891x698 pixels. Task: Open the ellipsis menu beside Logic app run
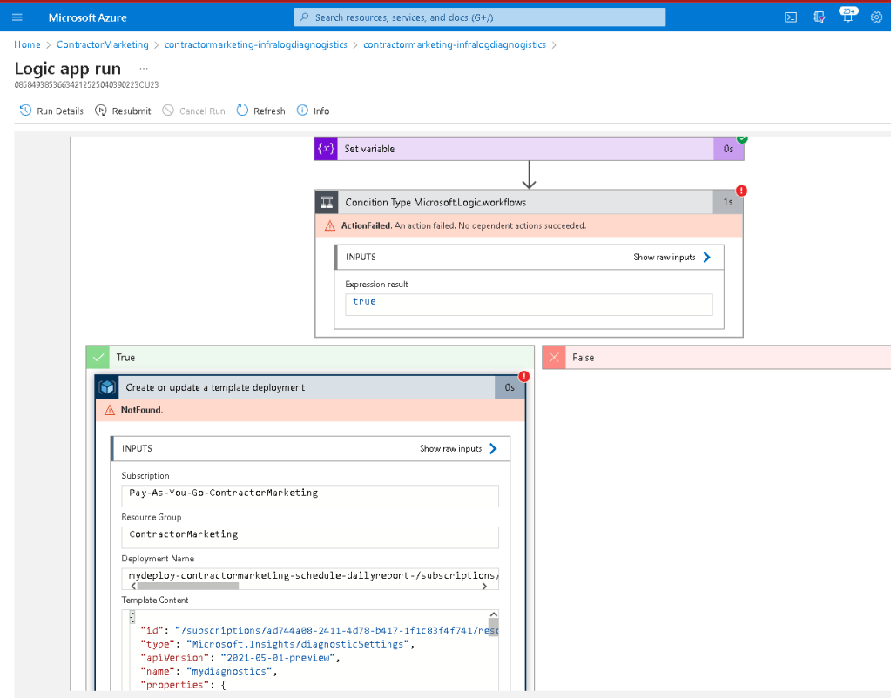point(144,69)
